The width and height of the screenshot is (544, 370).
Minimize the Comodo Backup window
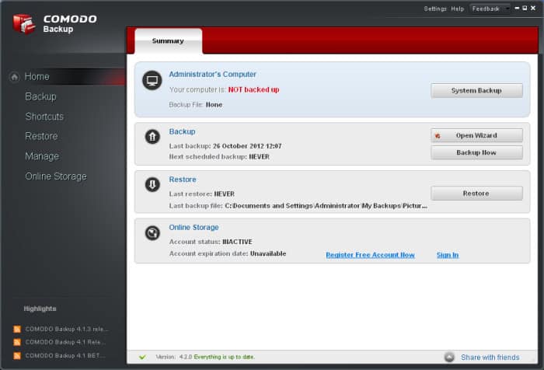517,8
